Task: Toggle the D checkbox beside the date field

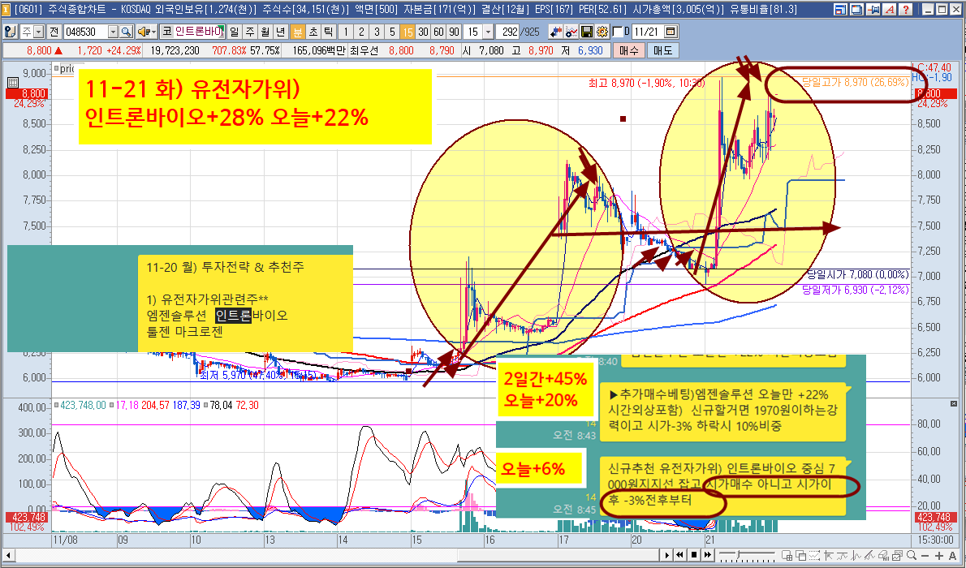Action: click(618, 32)
